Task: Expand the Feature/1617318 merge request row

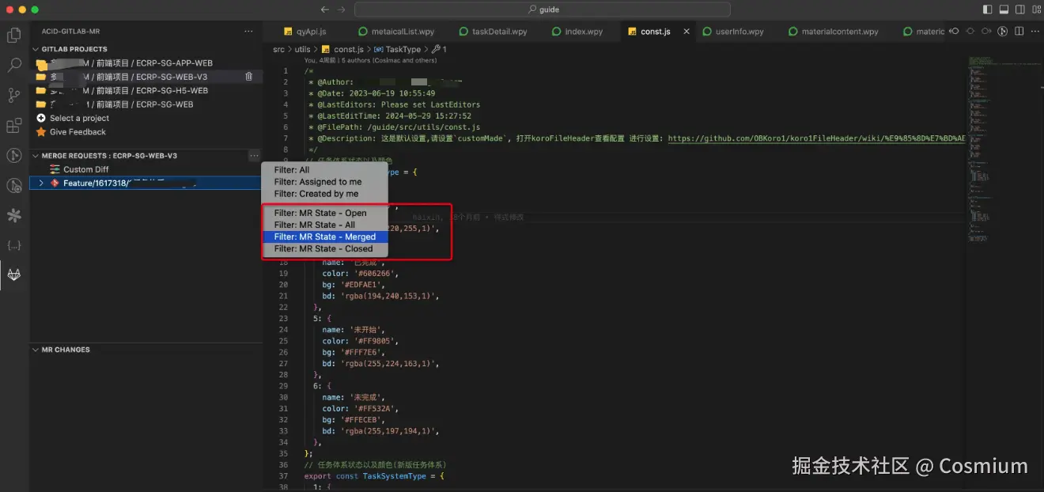Action: tap(41, 184)
